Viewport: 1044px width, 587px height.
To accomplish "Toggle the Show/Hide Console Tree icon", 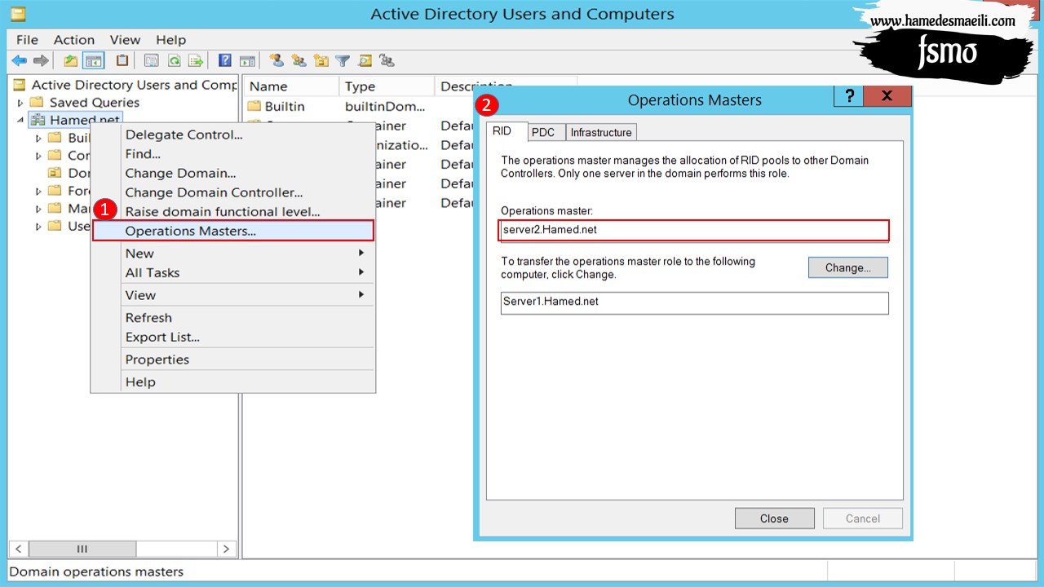I will click(x=94, y=60).
